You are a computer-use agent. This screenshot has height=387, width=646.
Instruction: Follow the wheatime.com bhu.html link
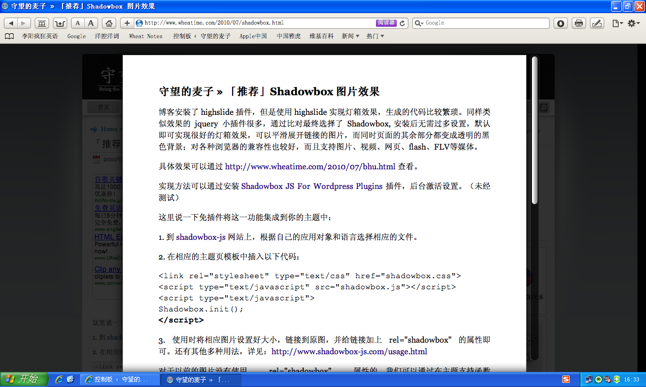click(x=310, y=166)
